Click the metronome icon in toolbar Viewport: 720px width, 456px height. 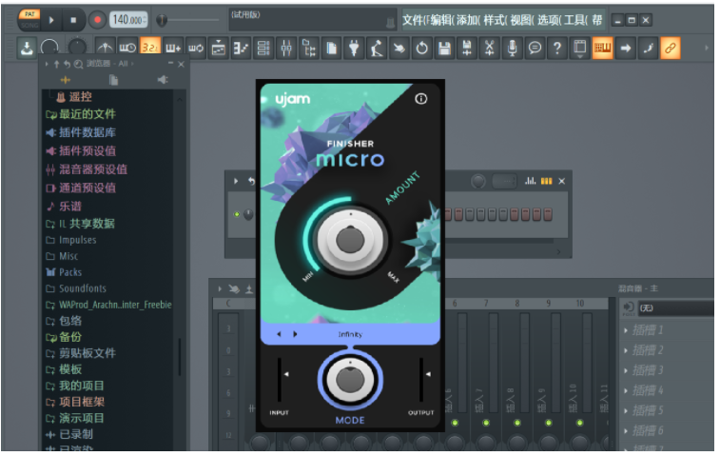(103, 48)
